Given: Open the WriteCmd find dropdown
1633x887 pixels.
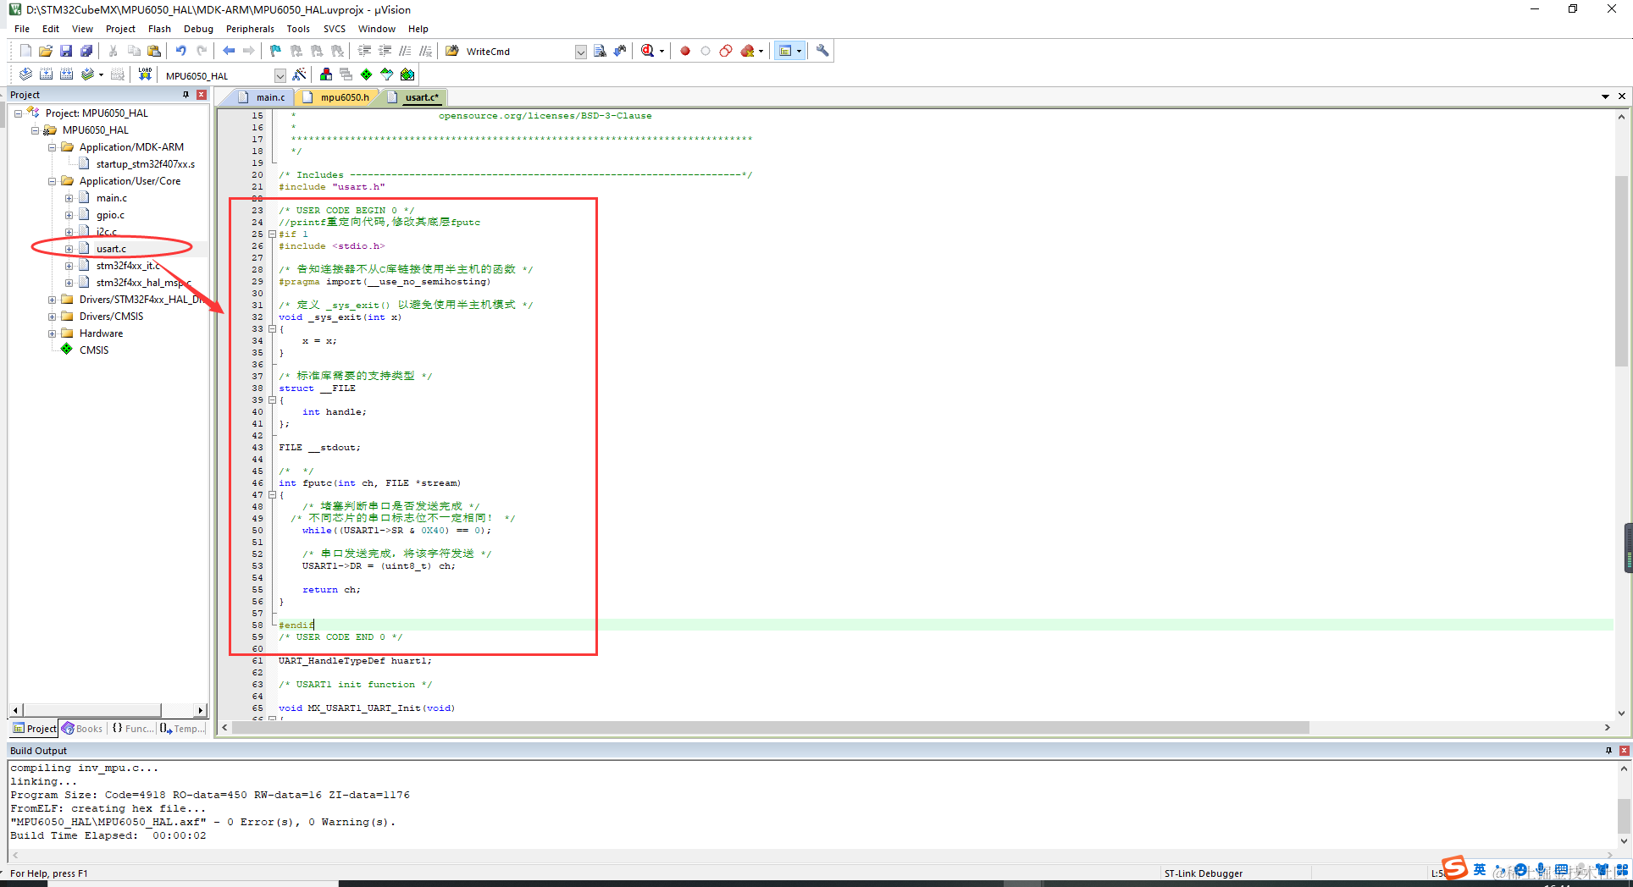Looking at the screenshot, I should point(581,52).
